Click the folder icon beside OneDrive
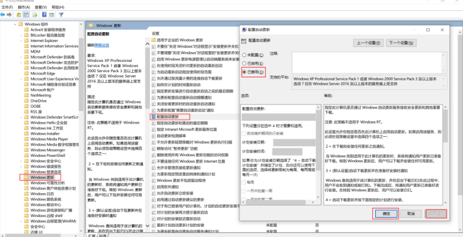463x237 pixels. tap(27, 101)
